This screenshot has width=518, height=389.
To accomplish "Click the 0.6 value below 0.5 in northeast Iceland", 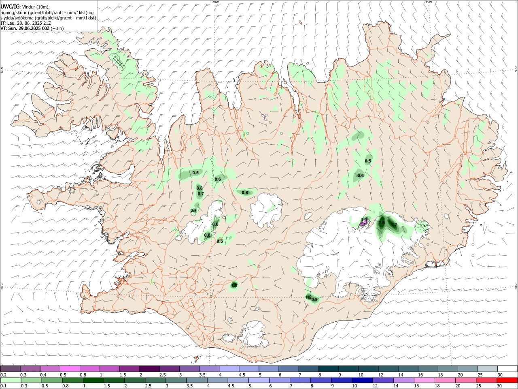I will 361,175.
